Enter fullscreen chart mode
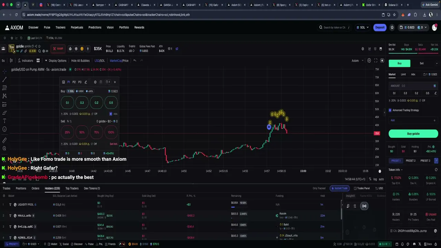 click(376, 61)
